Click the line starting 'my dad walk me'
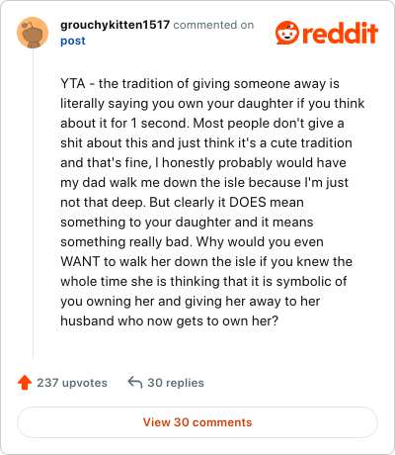The image size is (395, 455). pyautogui.click(x=204, y=183)
